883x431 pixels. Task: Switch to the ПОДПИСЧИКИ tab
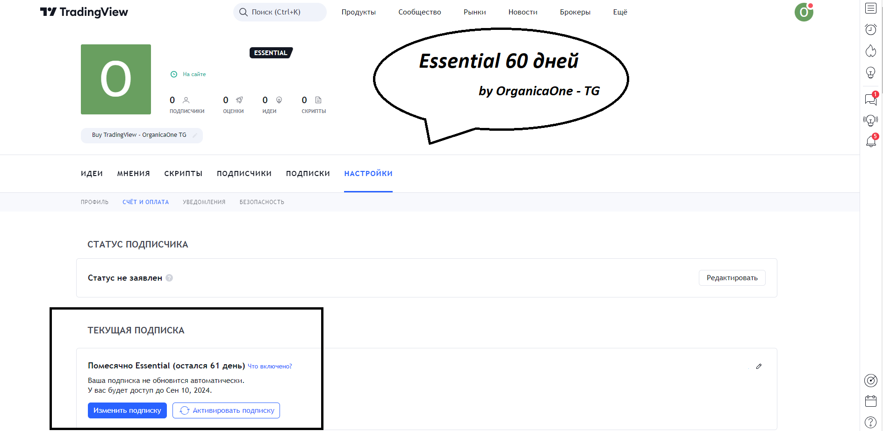(244, 174)
